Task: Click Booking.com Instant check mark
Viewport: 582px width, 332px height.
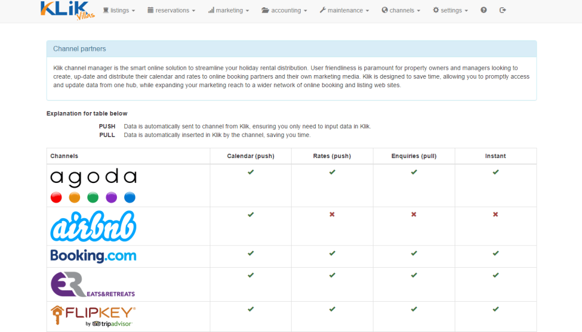Action: (x=495, y=253)
